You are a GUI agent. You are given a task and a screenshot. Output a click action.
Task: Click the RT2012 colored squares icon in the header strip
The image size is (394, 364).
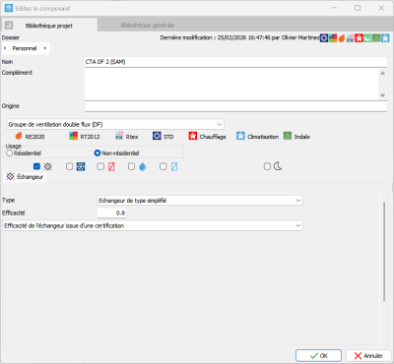(x=333, y=37)
